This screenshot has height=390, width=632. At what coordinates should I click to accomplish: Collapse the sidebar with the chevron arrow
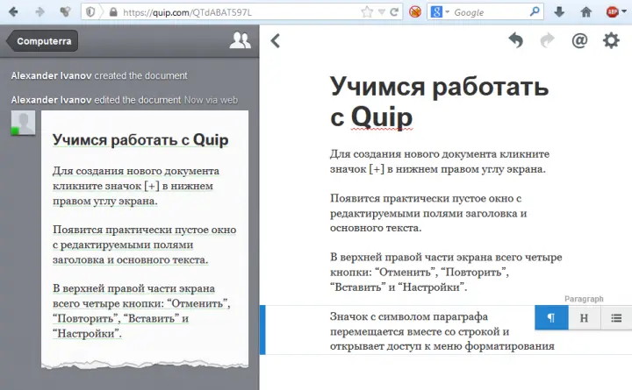pyautogui.click(x=276, y=40)
